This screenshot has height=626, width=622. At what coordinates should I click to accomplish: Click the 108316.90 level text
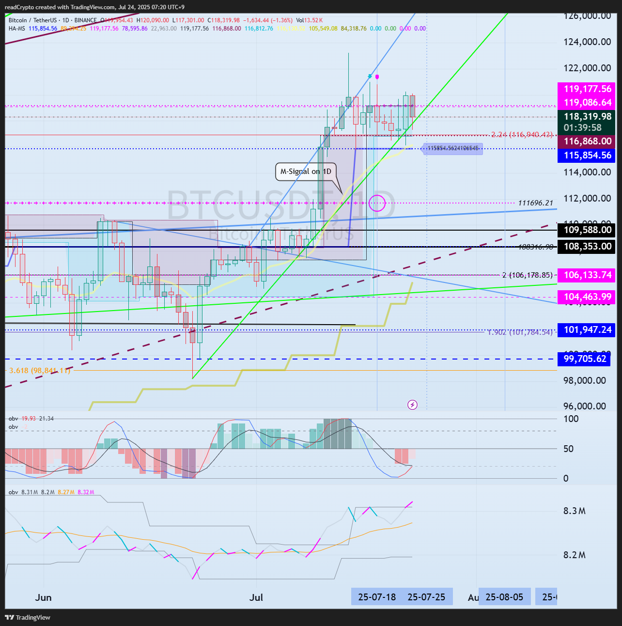[x=535, y=247]
